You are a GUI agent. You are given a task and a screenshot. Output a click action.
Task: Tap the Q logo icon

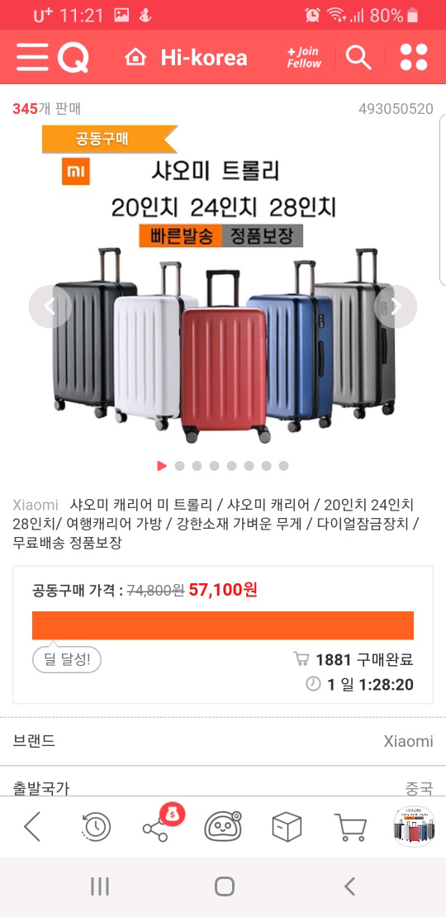[x=73, y=57]
